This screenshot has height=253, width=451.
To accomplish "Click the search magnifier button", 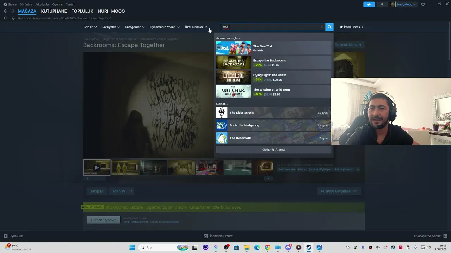I will pyautogui.click(x=329, y=27).
